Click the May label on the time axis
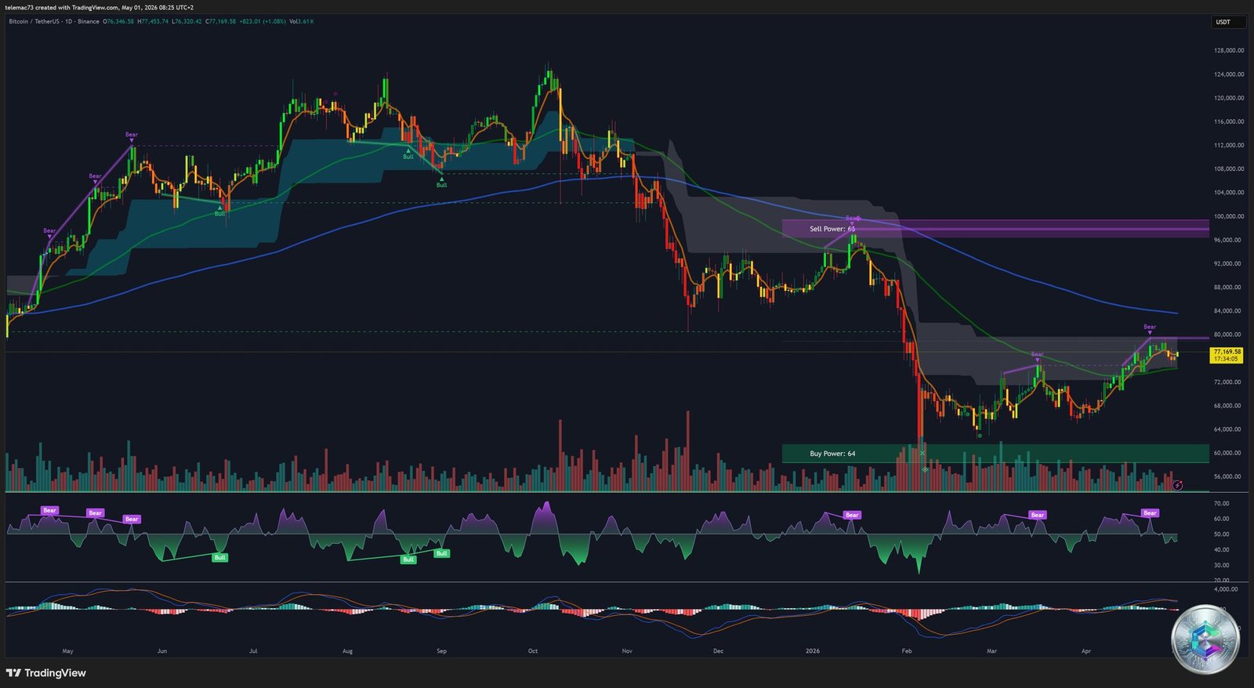The image size is (1254, 688). 67,651
